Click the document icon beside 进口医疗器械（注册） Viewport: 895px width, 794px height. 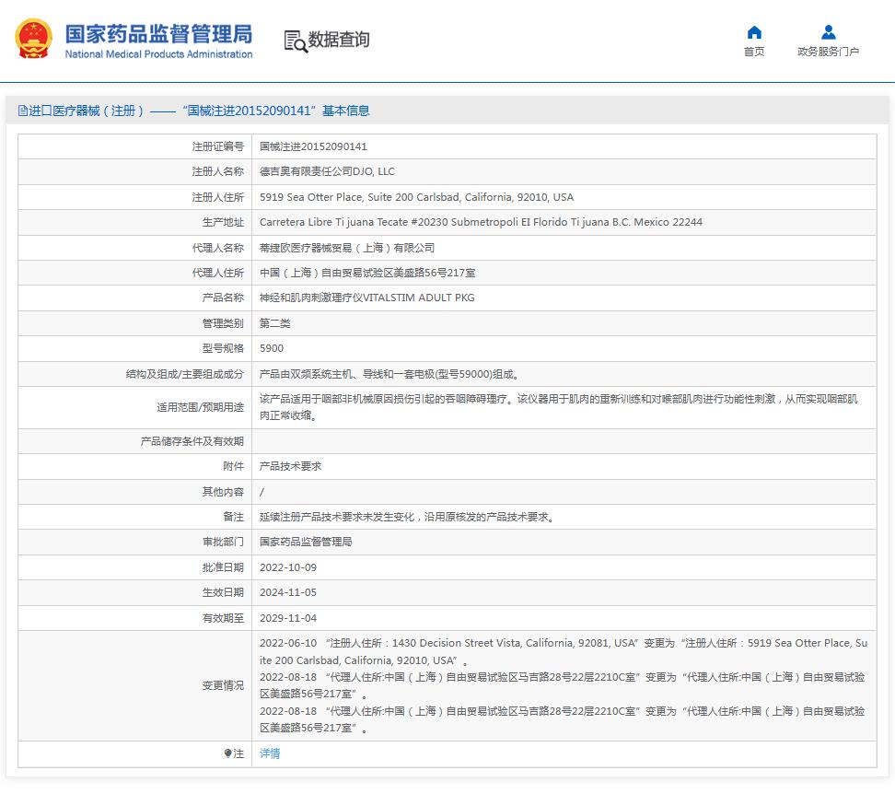tap(22, 110)
